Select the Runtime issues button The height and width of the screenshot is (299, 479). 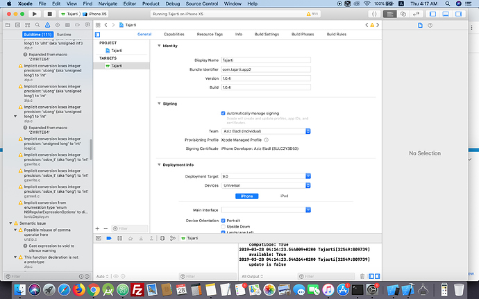pyautogui.click(x=64, y=35)
